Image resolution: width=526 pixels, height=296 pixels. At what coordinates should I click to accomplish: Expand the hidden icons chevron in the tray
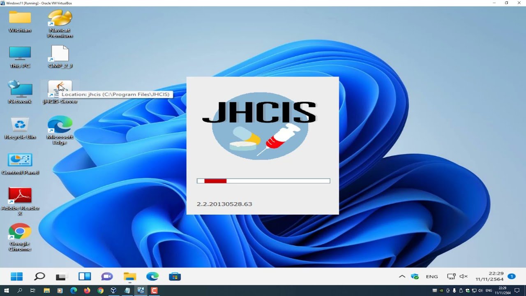(x=402, y=276)
